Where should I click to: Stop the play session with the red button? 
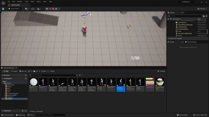tap(53, 9)
